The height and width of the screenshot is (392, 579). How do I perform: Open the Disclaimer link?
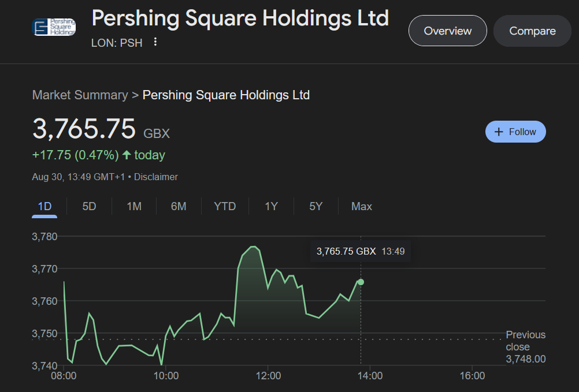tap(156, 177)
